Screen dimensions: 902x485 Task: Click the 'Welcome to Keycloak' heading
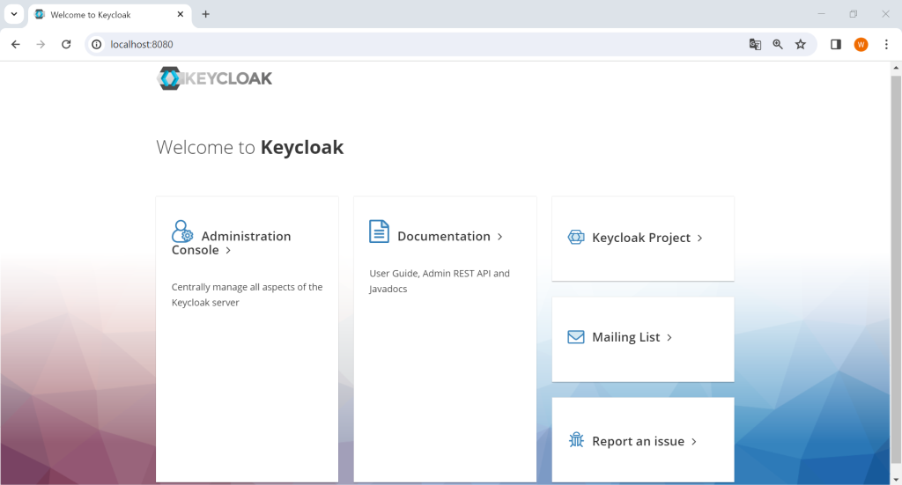pyautogui.click(x=249, y=147)
